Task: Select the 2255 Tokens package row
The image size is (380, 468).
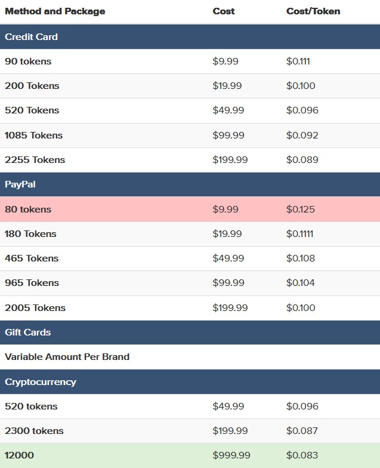Action: coord(190,160)
